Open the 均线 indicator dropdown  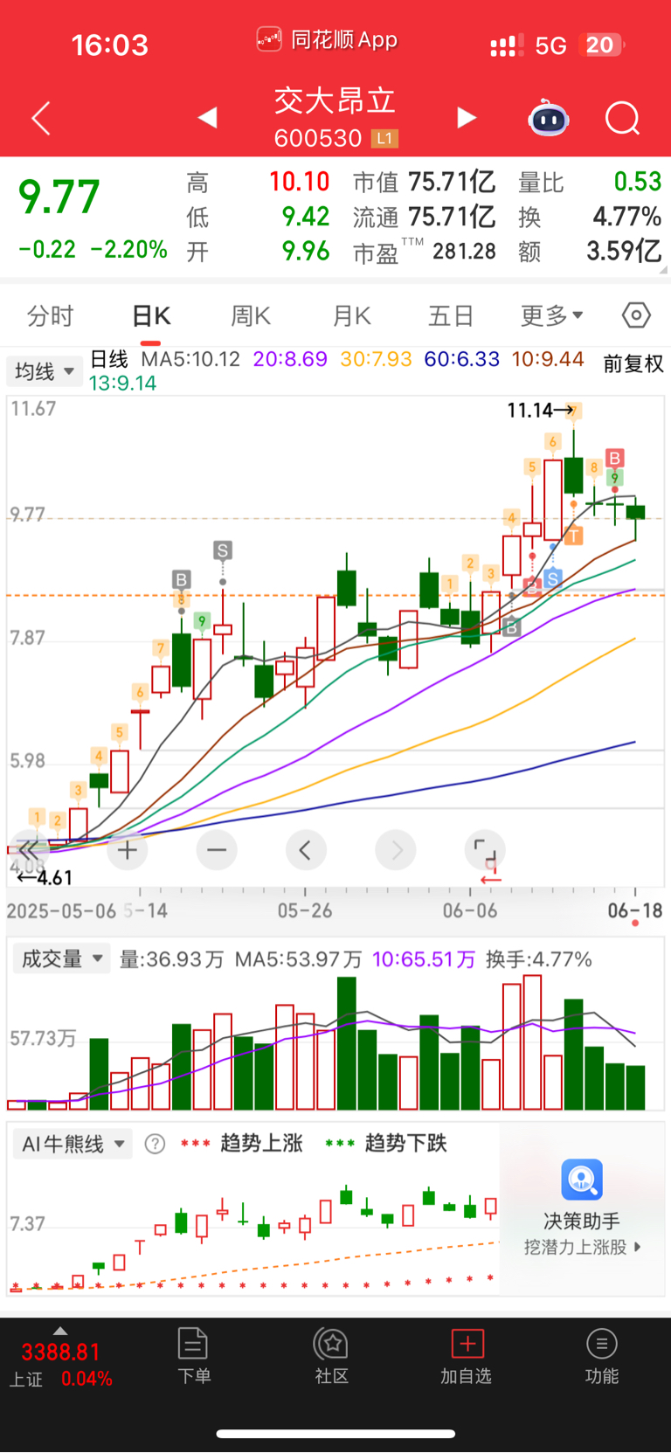(x=45, y=371)
